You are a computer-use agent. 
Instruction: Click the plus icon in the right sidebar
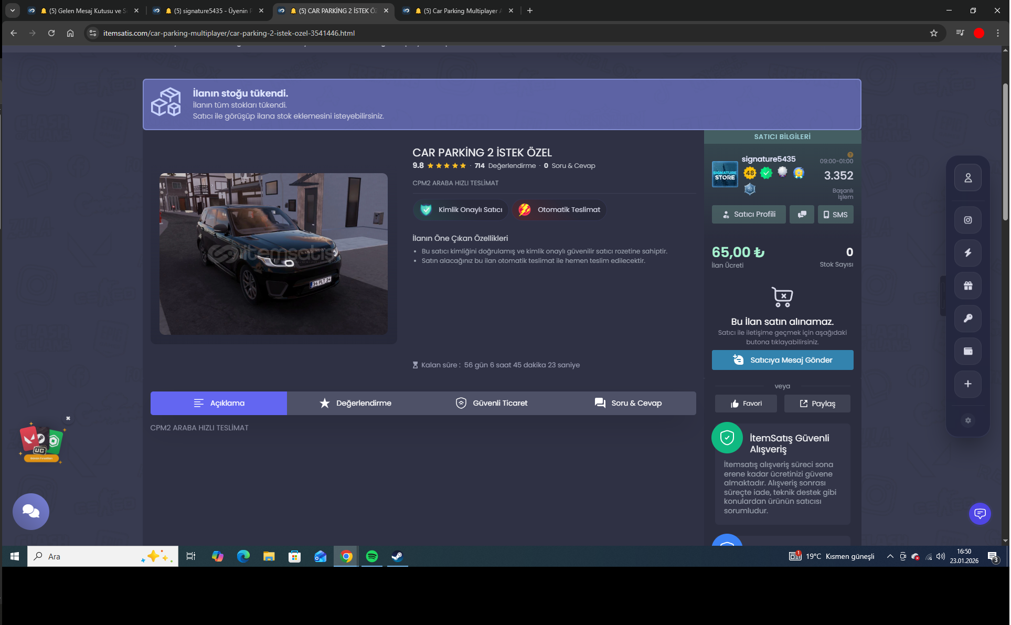click(x=968, y=384)
